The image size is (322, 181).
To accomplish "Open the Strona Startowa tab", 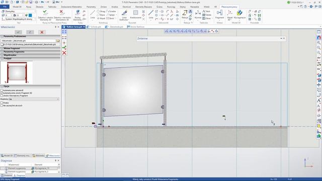I will (x=136, y=27).
